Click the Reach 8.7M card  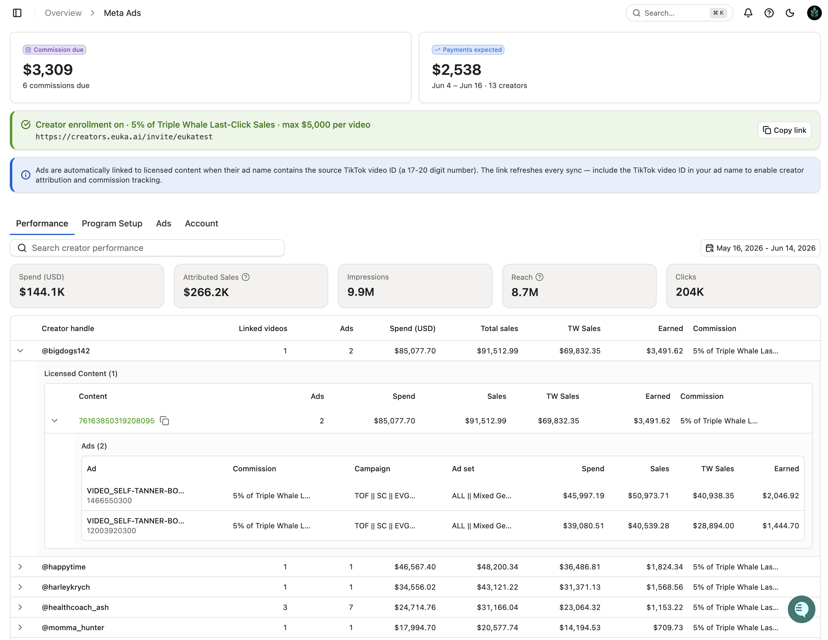(579, 286)
